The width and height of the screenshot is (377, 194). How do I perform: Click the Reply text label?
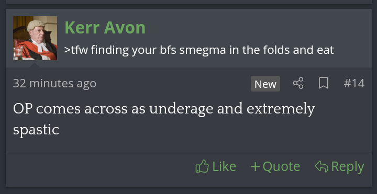[x=348, y=167]
